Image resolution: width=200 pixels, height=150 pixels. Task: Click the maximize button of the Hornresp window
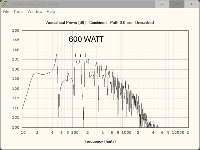coord(177,4)
